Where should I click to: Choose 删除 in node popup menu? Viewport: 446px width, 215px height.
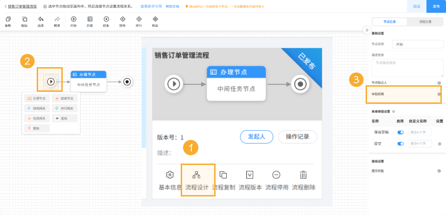click(37, 128)
